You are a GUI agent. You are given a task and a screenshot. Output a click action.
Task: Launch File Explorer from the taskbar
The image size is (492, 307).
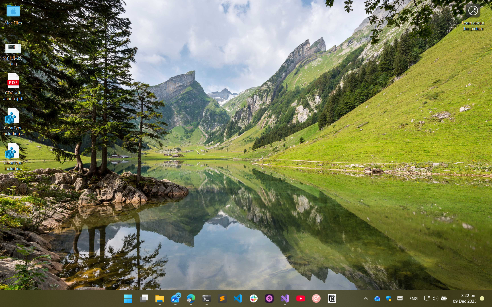click(x=159, y=298)
